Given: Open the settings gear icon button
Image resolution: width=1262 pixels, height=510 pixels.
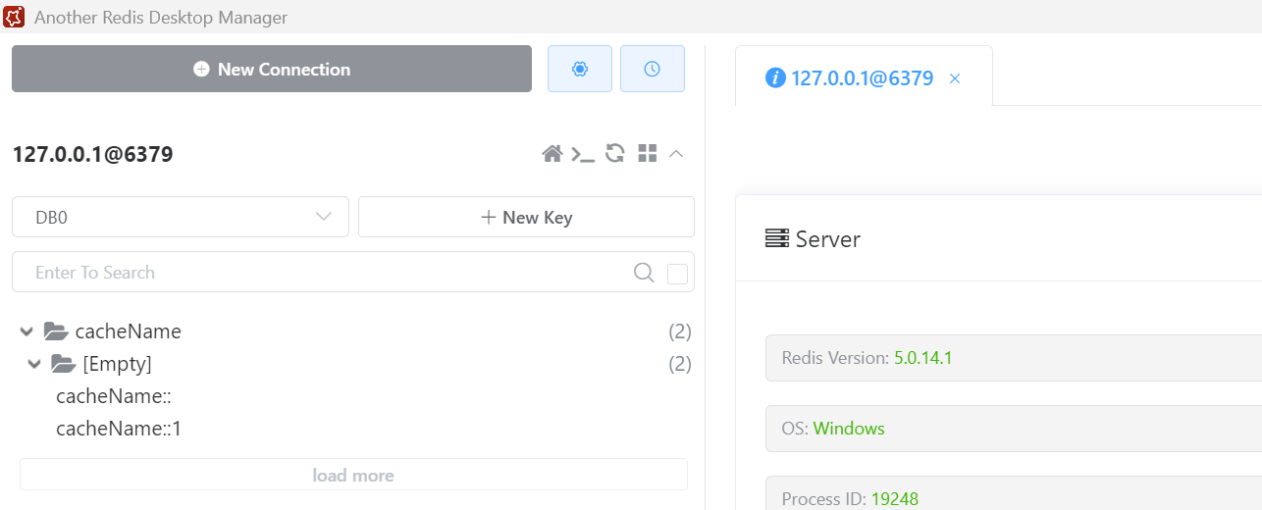Looking at the screenshot, I should [x=580, y=69].
